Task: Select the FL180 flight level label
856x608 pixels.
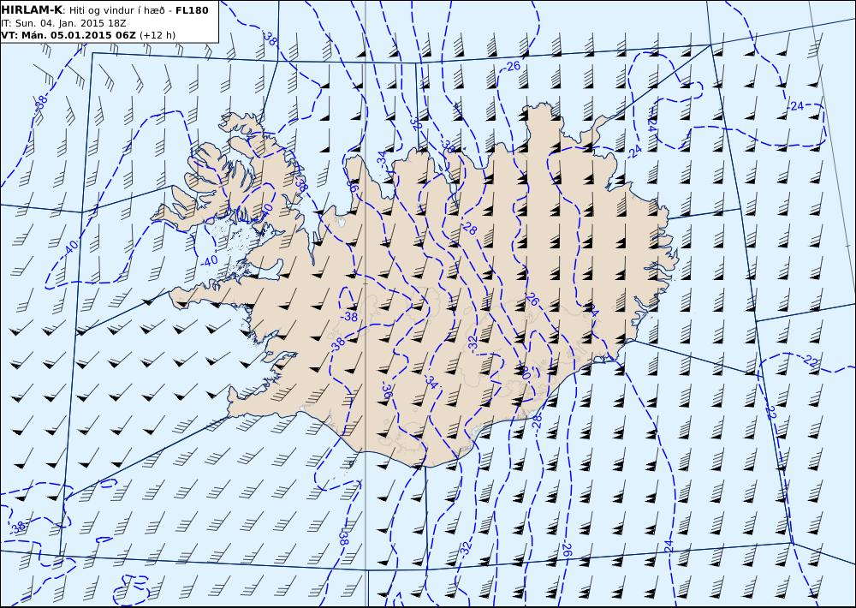Action: [x=192, y=9]
